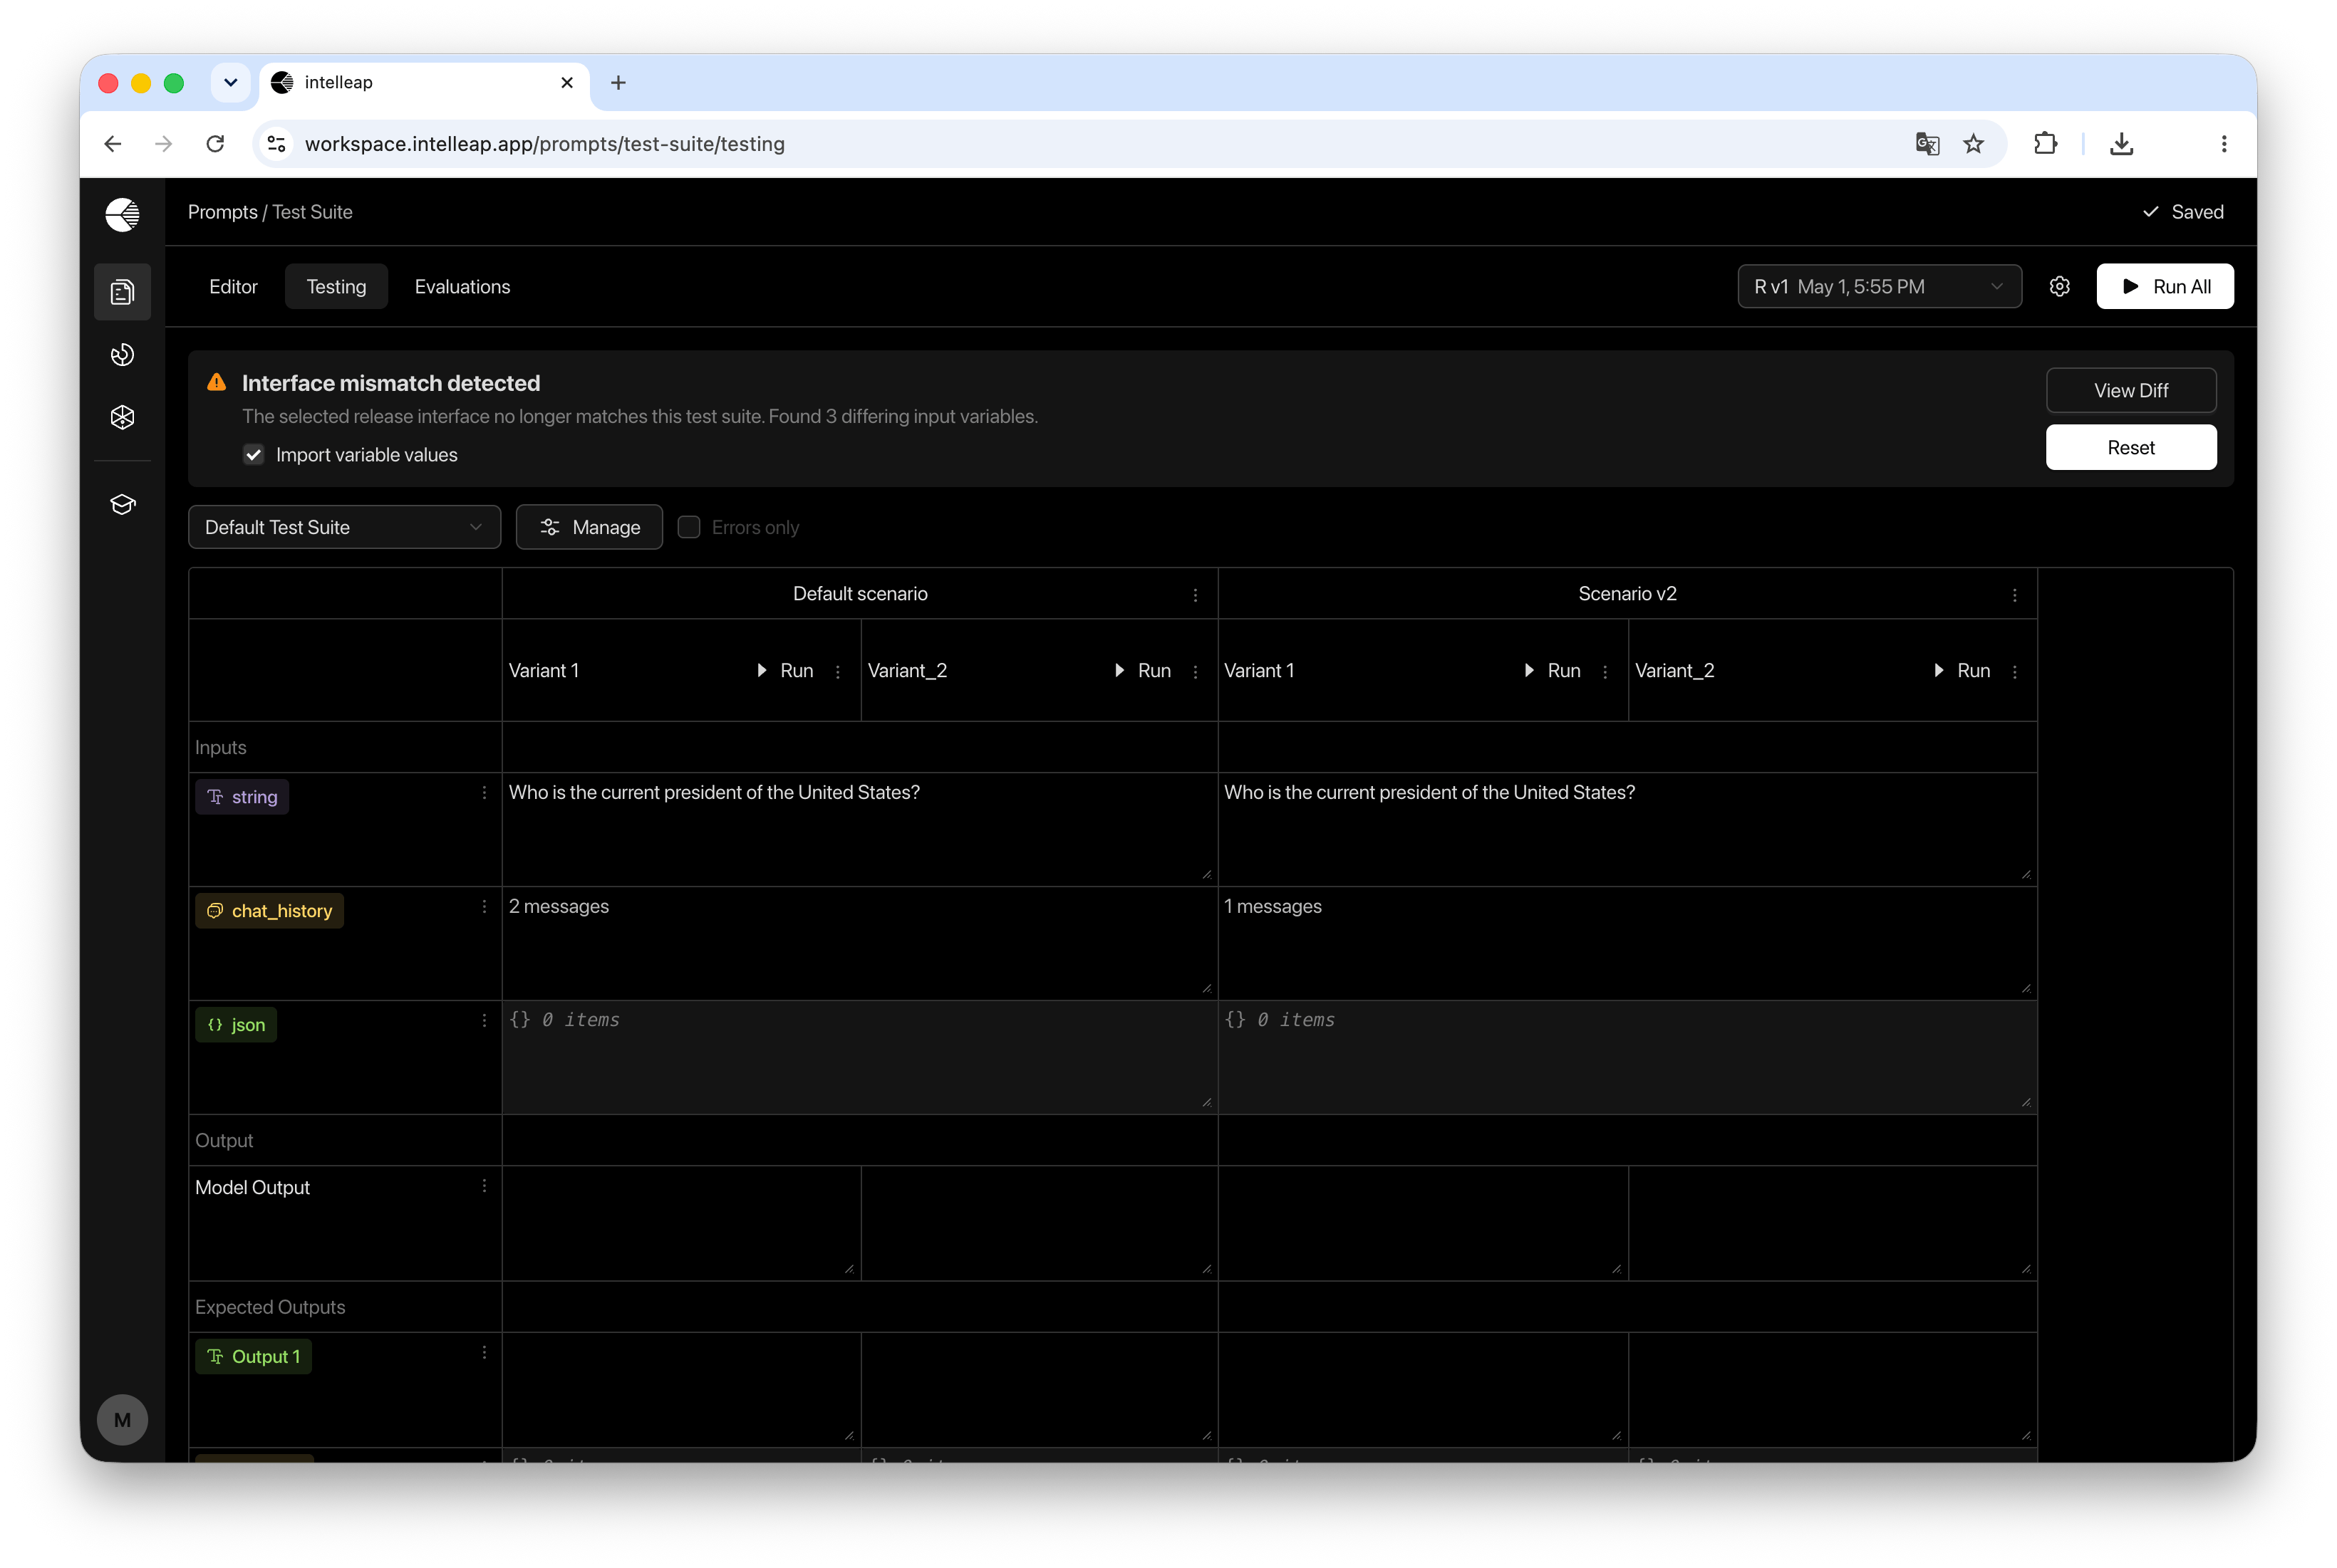The height and width of the screenshot is (1568, 2337).
Task: Run Variant 1 in Scenario v2
Action: point(1553,671)
